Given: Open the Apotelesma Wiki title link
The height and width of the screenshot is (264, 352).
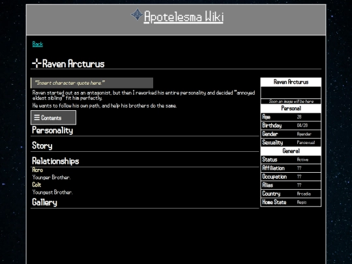Looking at the screenshot, I should [184, 17].
